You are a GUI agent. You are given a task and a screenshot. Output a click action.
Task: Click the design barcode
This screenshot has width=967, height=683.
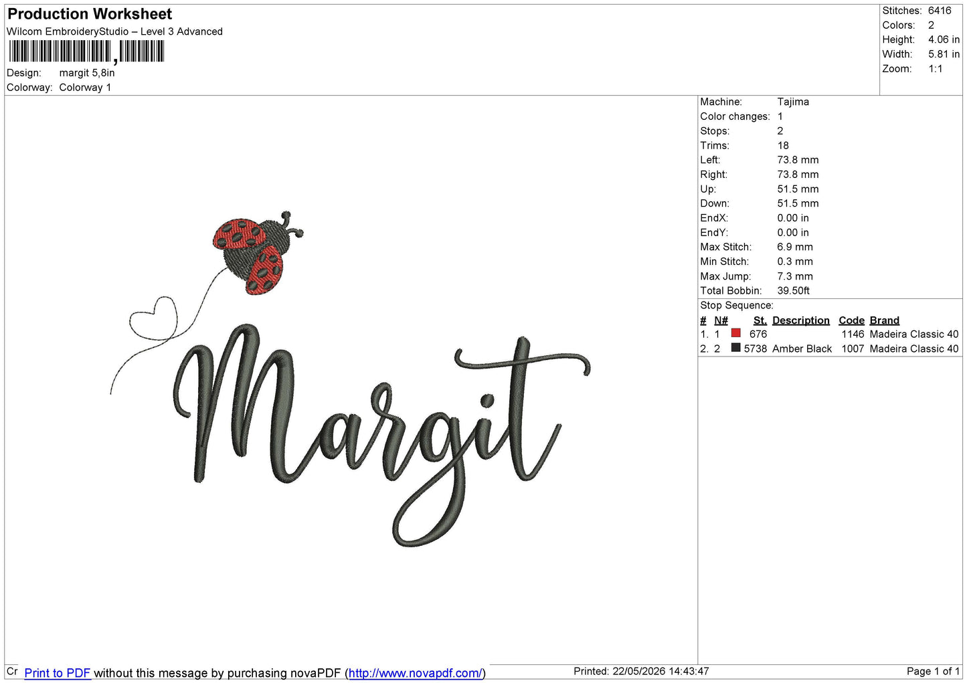pos(86,52)
